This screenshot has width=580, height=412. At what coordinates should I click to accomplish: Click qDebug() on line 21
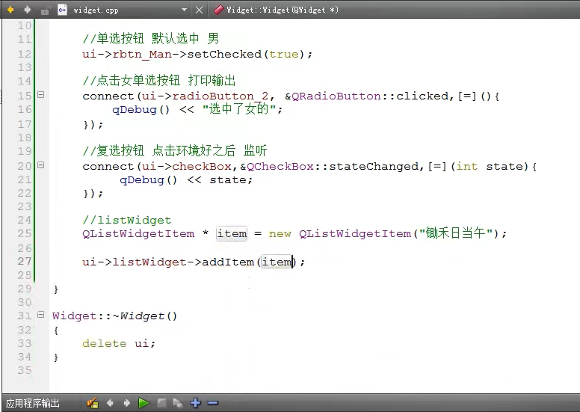pyautogui.click(x=148, y=180)
